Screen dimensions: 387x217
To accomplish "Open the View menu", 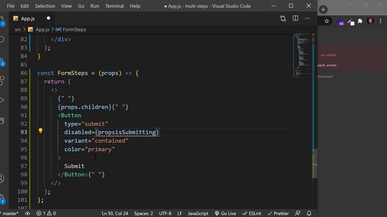I will coord(67,6).
